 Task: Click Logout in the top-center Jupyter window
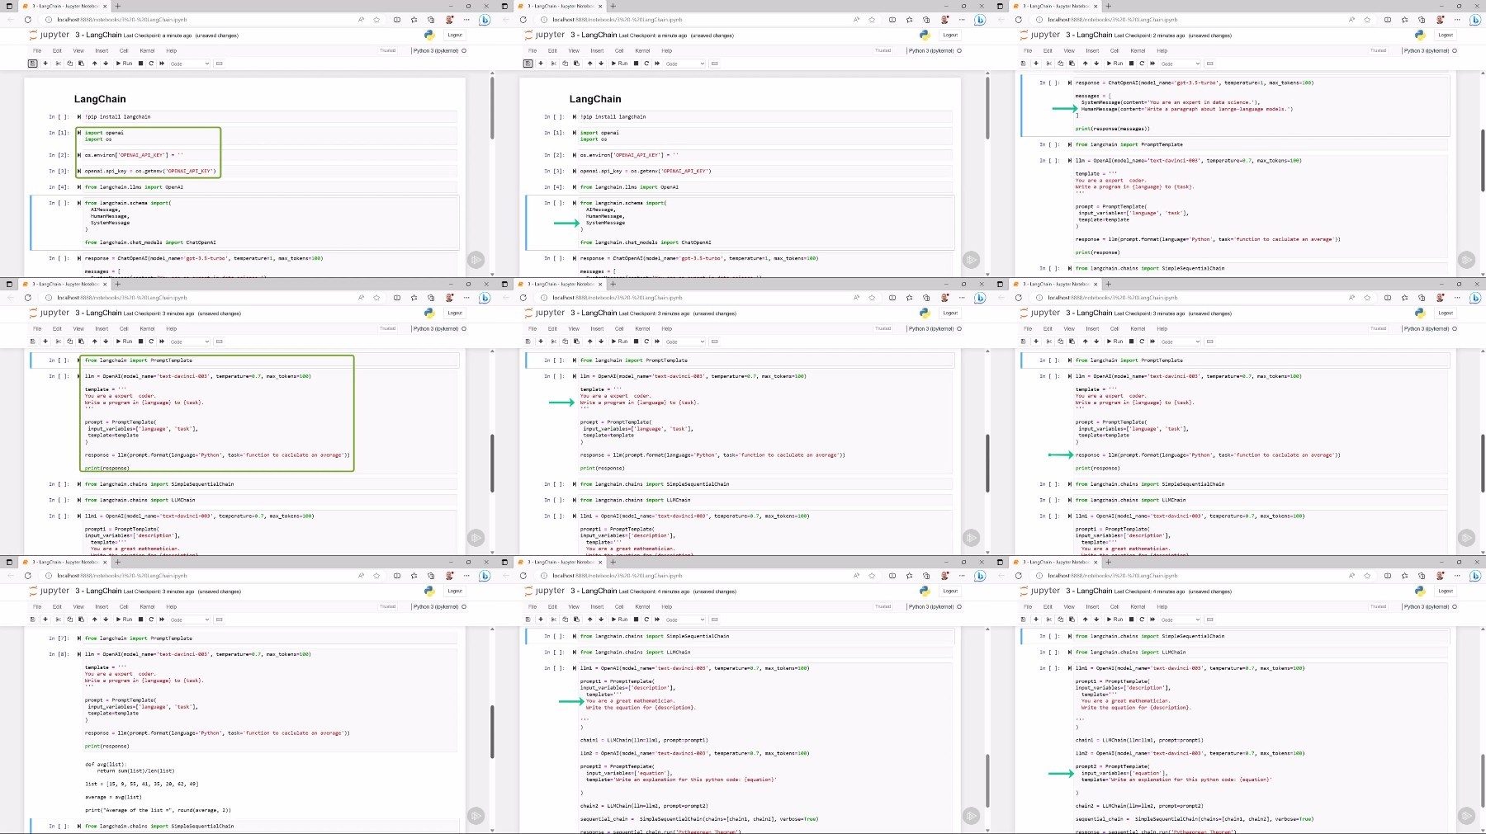[950, 35]
